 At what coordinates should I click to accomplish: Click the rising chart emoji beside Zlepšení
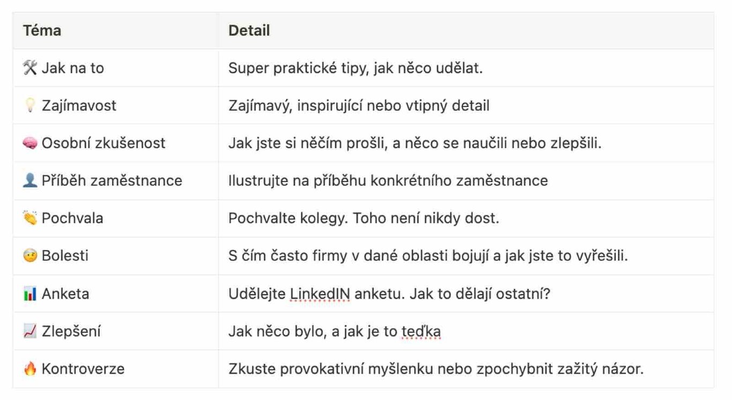click(x=29, y=331)
